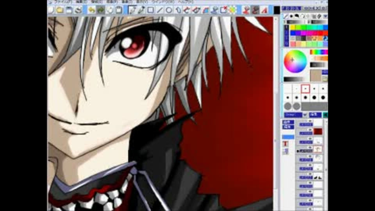Click the deselect region icon with red X
375x211 pixels.
point(223,10)
